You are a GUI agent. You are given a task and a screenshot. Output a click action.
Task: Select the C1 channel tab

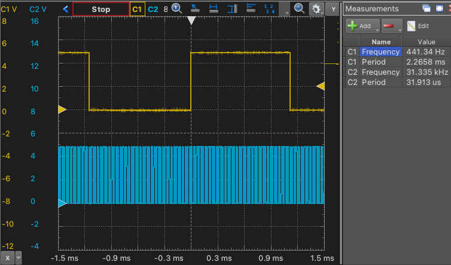[x=138, y=9]
